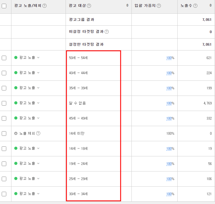Expand 광고 노출 dropdown for 45세 ~ 49세
This screenshot has width=215, height=204.
38,118
